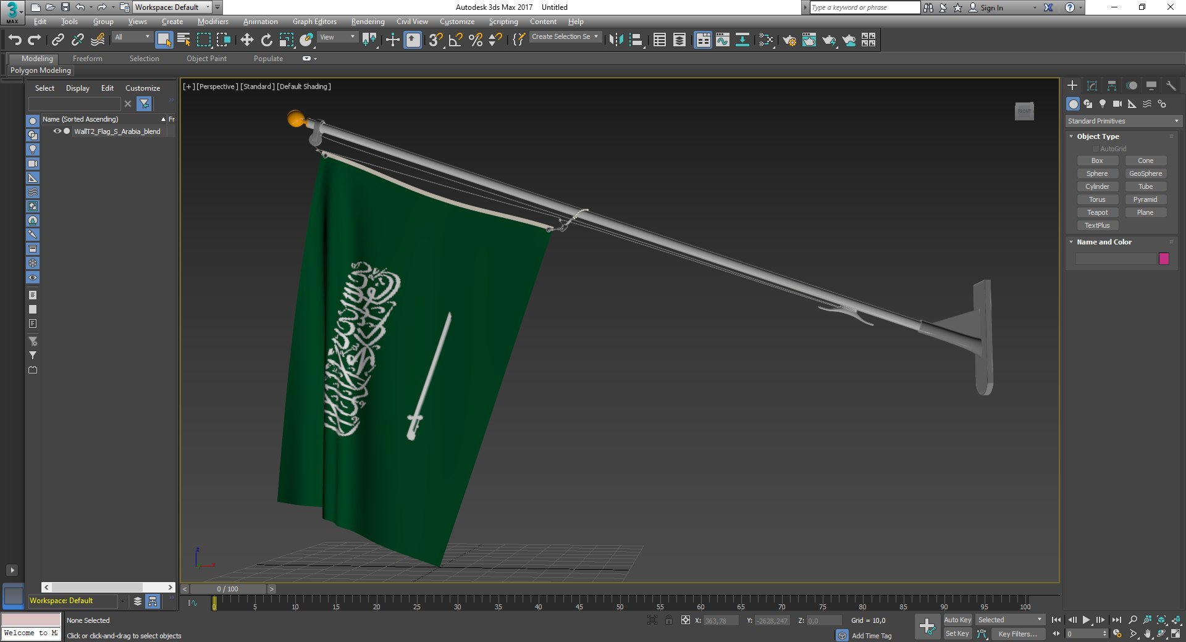
Task: Open Render Setup teapot with gear
Action: tap(789, 40)
